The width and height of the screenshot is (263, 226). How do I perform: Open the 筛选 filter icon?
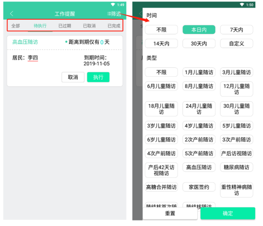coord(114,14)
